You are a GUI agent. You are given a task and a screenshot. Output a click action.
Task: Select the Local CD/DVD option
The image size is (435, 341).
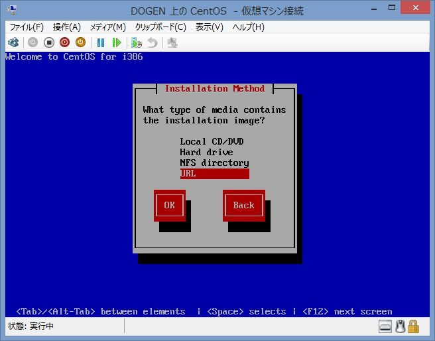click(207, 141)
